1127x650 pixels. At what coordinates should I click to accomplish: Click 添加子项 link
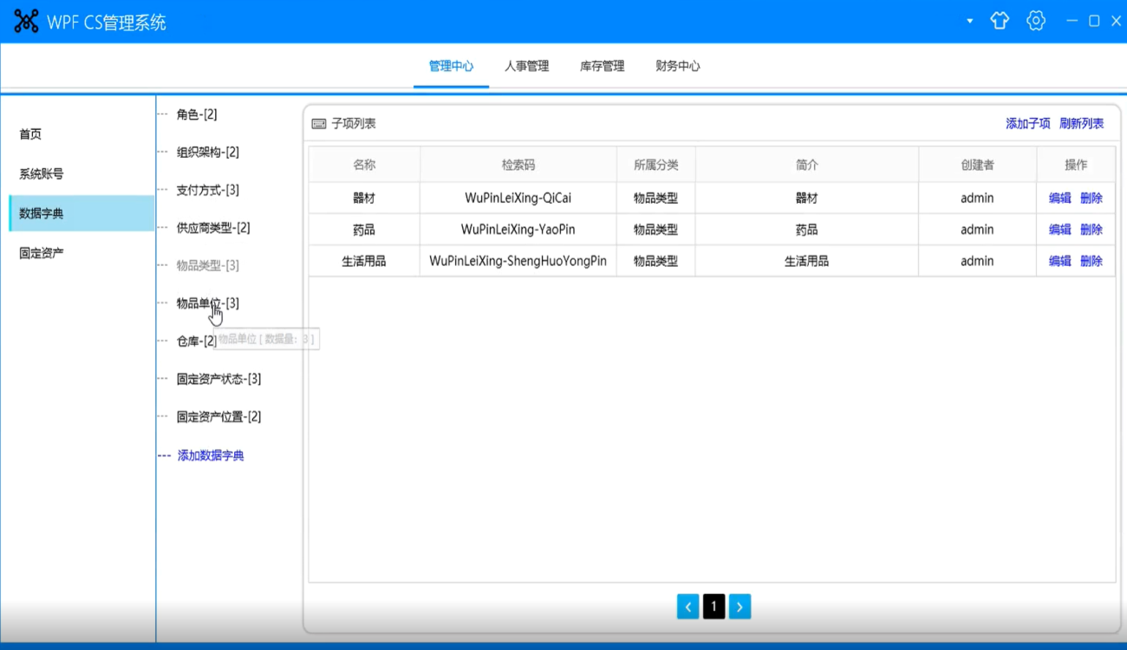[1028, 124]
